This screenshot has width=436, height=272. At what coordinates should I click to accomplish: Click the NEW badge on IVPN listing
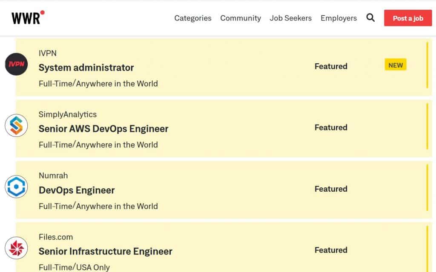tap(396, 65)
